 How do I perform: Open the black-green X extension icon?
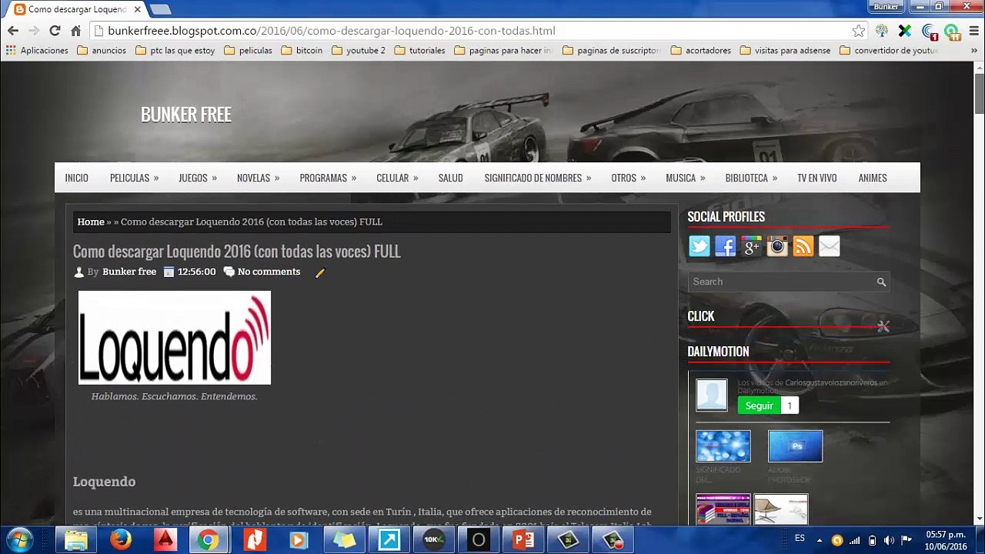[x=905, y=31]
